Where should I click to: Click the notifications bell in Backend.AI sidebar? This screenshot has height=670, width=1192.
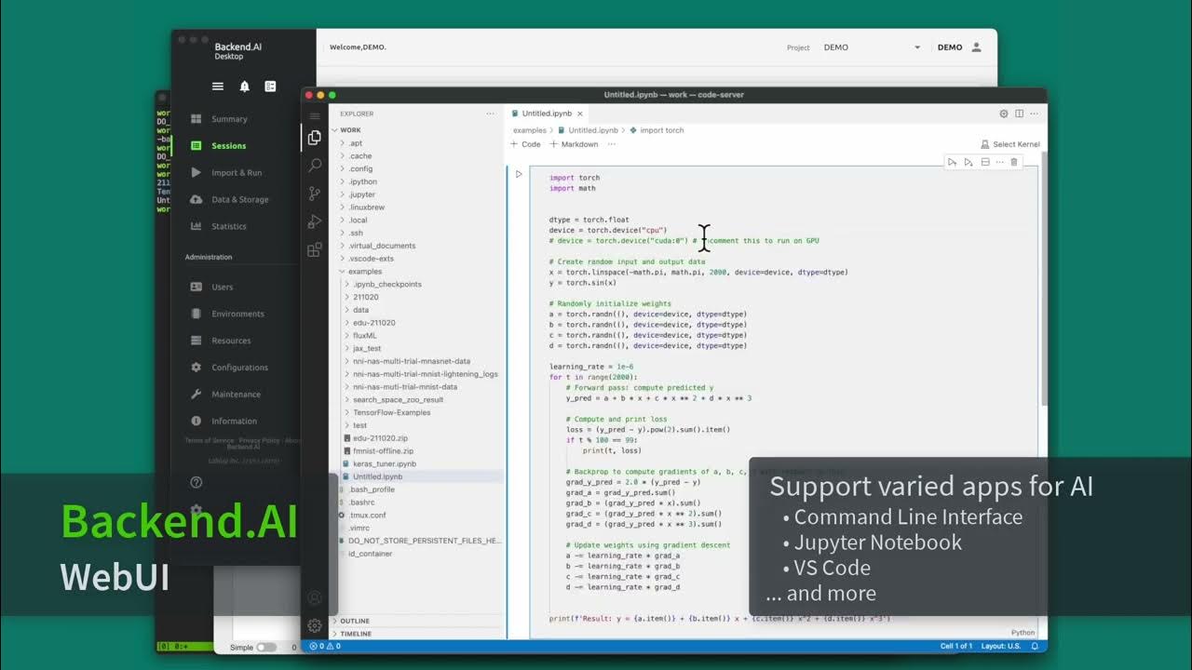click(244, 86)
